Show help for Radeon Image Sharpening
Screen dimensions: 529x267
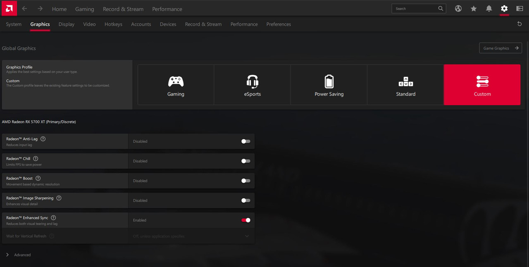(x=59, y=198)
